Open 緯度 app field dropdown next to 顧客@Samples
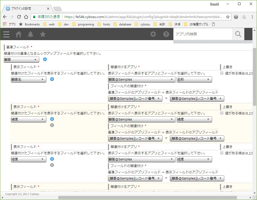This screenshot has width=257, height=200. tap(194, 119)
